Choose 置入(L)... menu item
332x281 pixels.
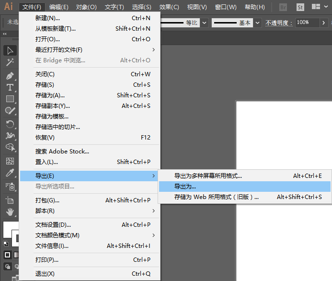tap(90, 162)
